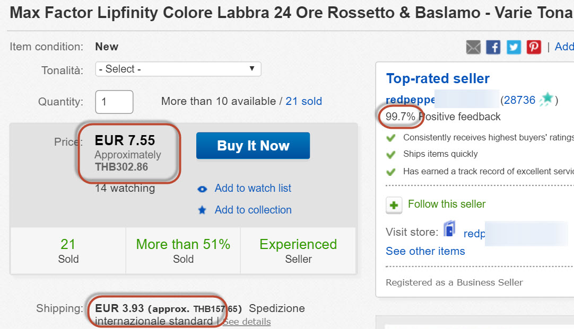Viewport: 574px width, 329px height.
Task: Click Follow this seller link
Action: point(447,204)
